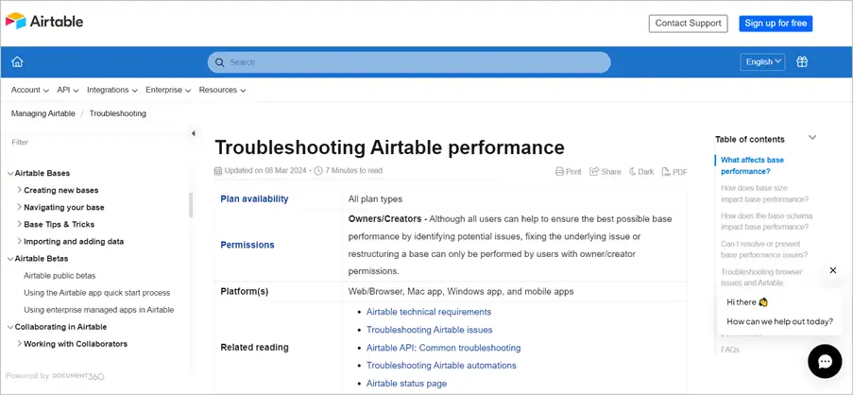Open the English language dropdown
Screen dimensions: 853x395
click(x=762, y=62)
